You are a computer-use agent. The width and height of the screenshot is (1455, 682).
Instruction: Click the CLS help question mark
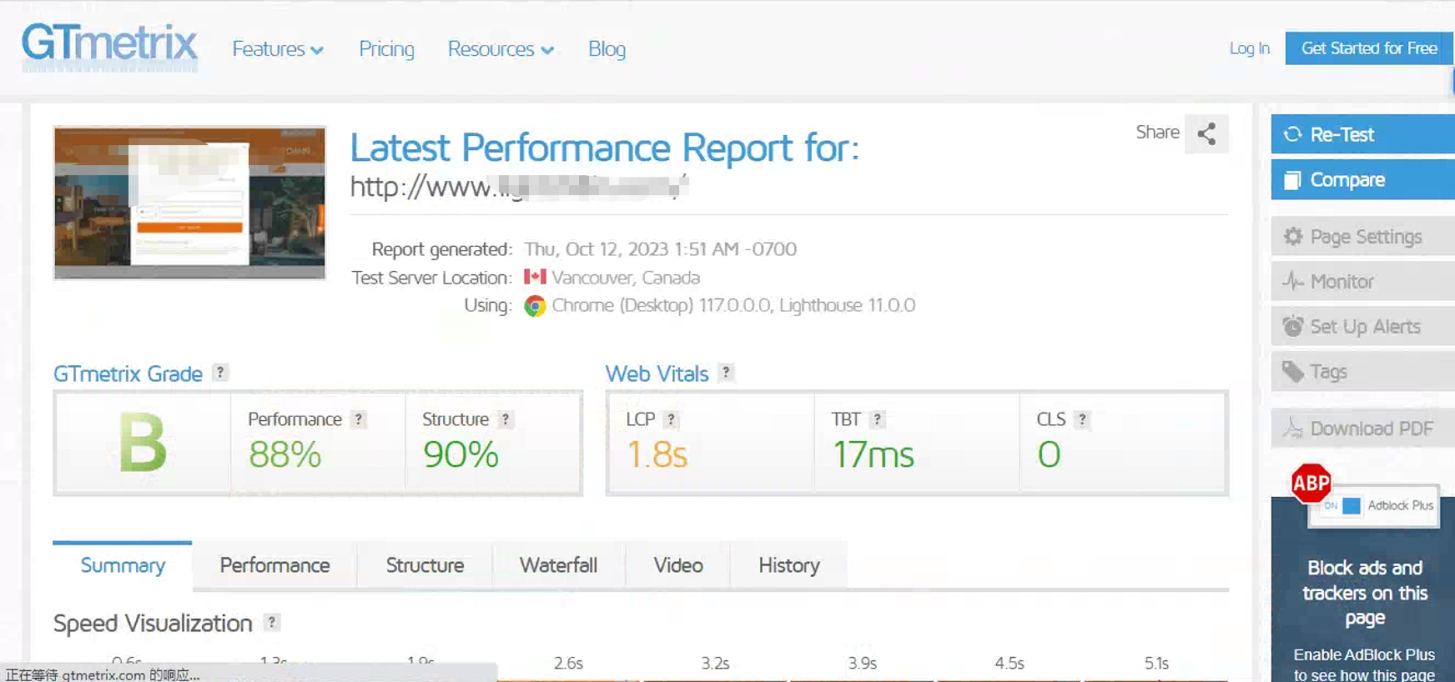tap(1082, 419)
